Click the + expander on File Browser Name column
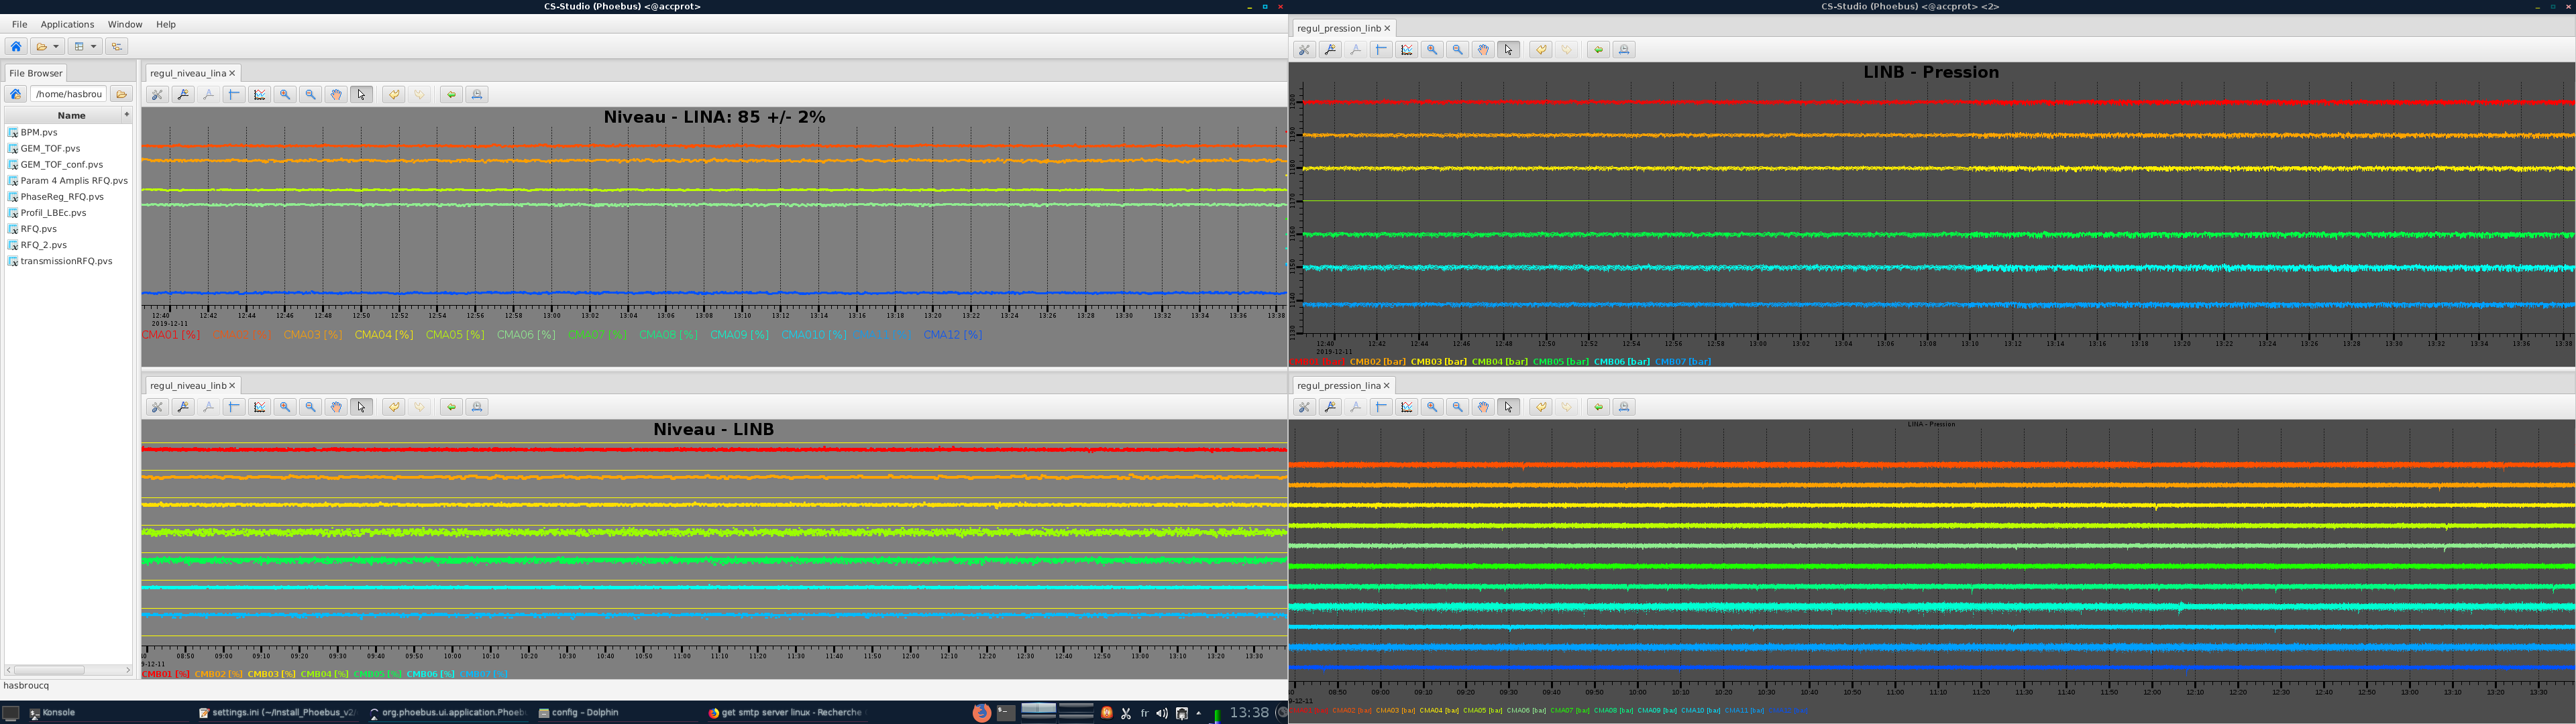Screen dimensions: 2576x724 [127, 114]
